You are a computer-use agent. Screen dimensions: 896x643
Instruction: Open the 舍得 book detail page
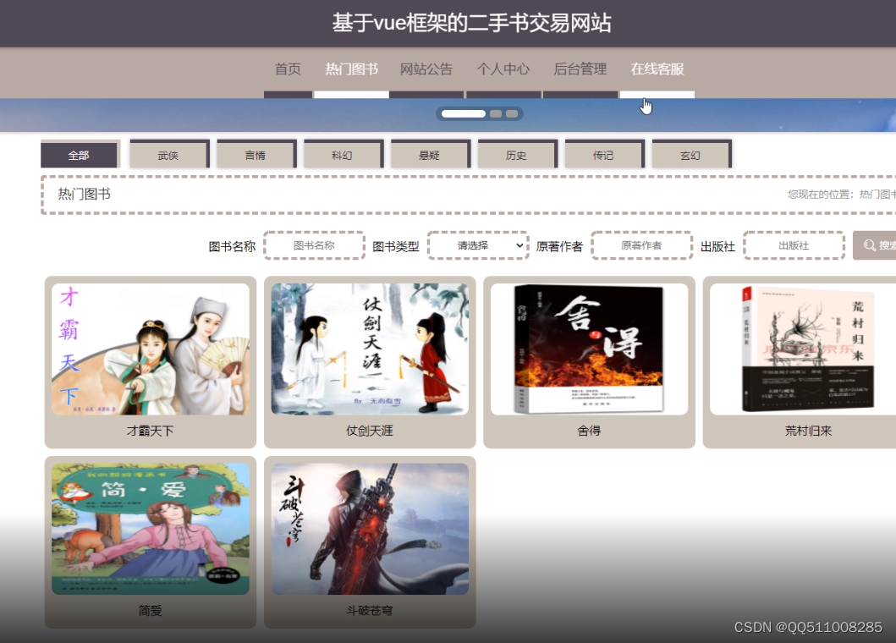pyautogui.click(x=588, y=347)
